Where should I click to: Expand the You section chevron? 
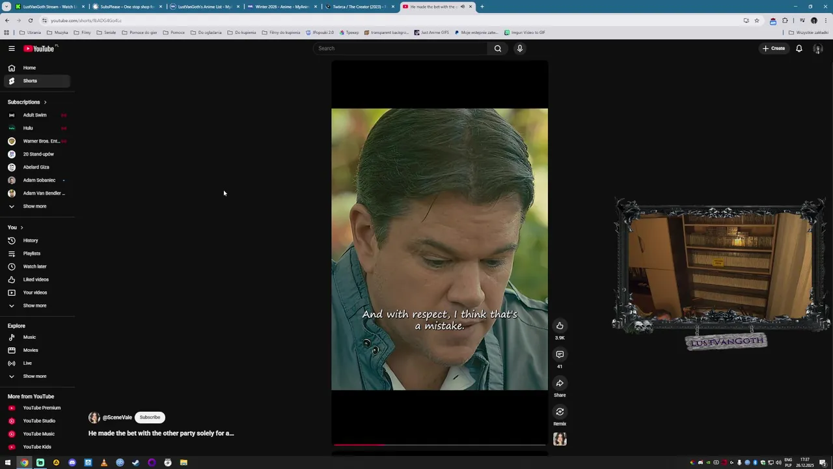click(21, 227)
